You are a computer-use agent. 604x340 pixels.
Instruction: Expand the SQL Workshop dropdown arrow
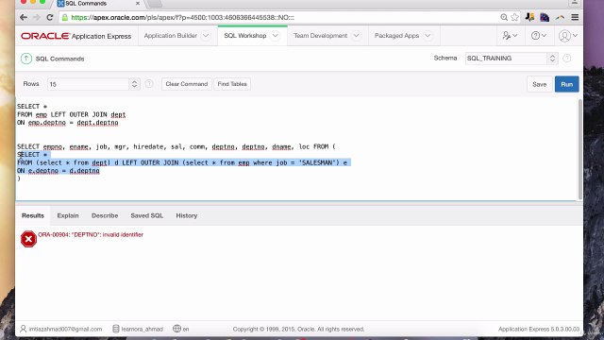click(275, 36)
